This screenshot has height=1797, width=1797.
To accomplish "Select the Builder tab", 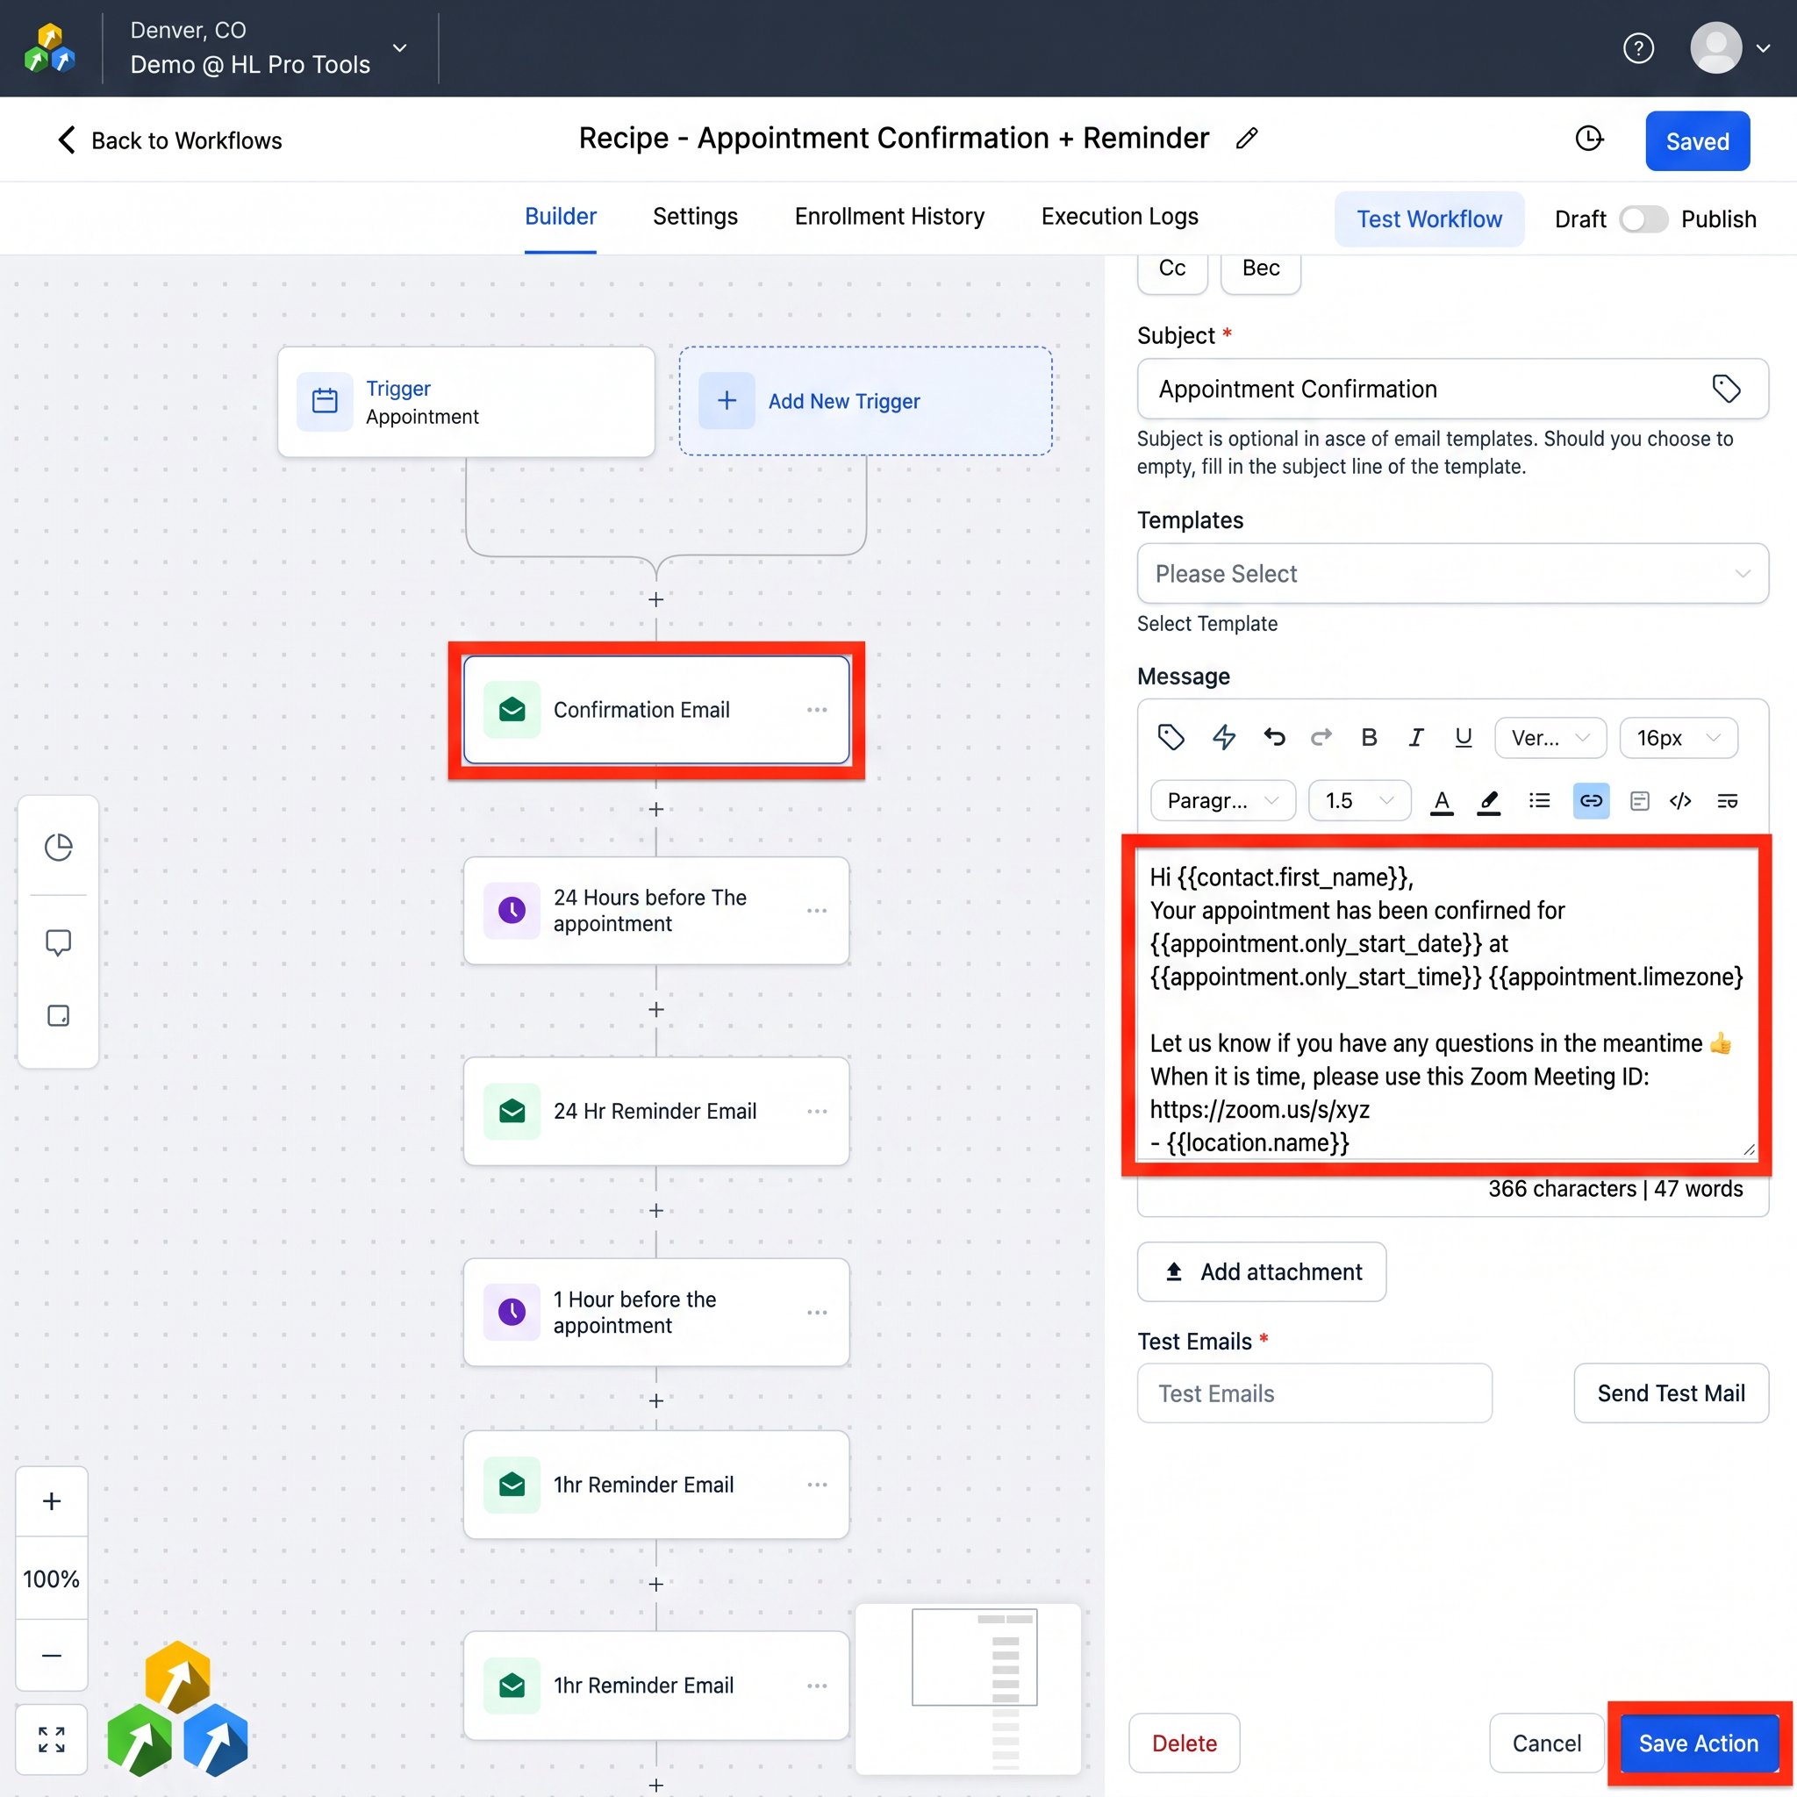I will coord(560,217).
